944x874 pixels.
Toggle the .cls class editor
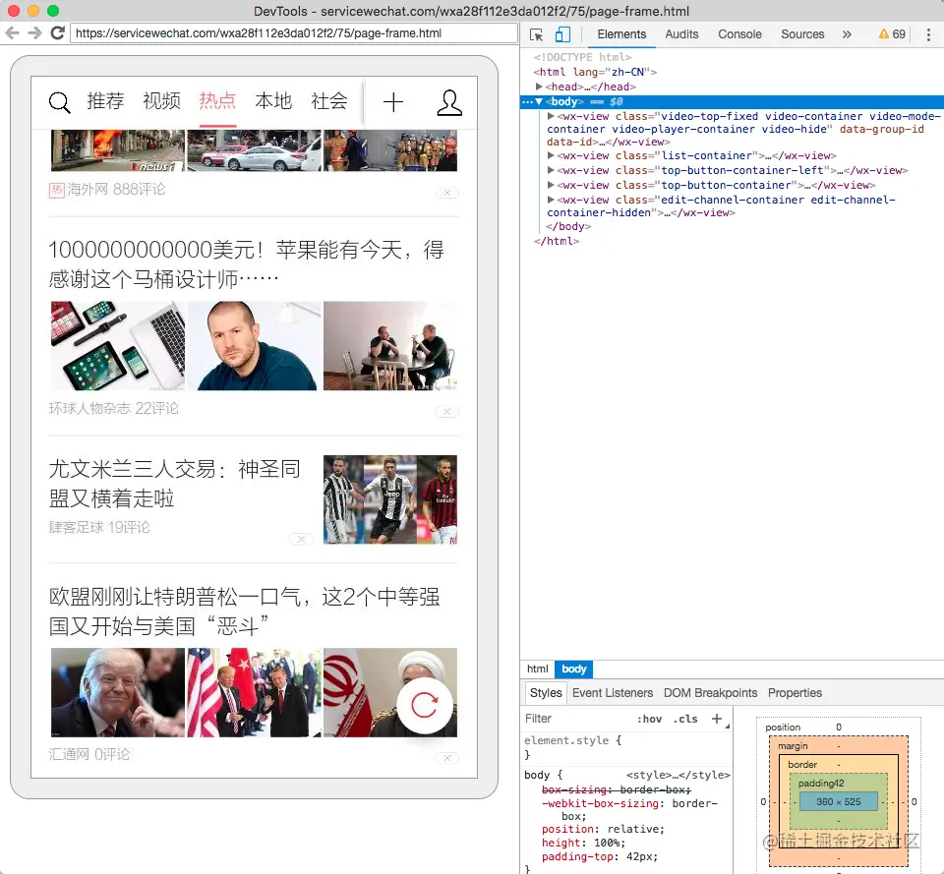pos(685,719)
